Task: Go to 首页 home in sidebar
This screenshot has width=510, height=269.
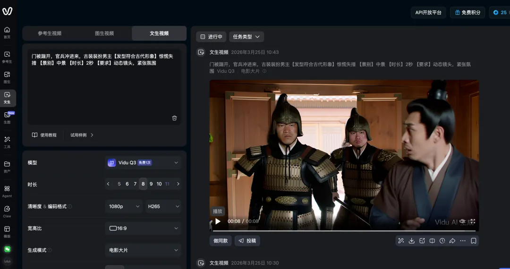Action: point(7,33)
